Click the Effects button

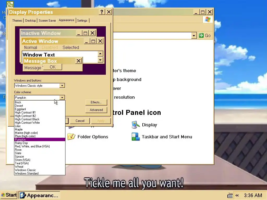tap(96, 102)
